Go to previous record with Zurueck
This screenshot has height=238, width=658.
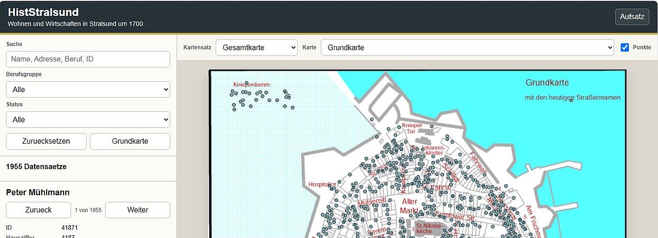(x=38, y=210)
